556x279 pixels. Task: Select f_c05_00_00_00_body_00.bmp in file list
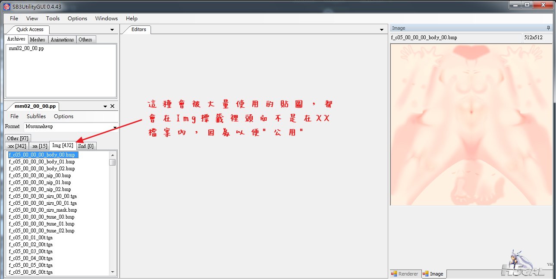43,155
